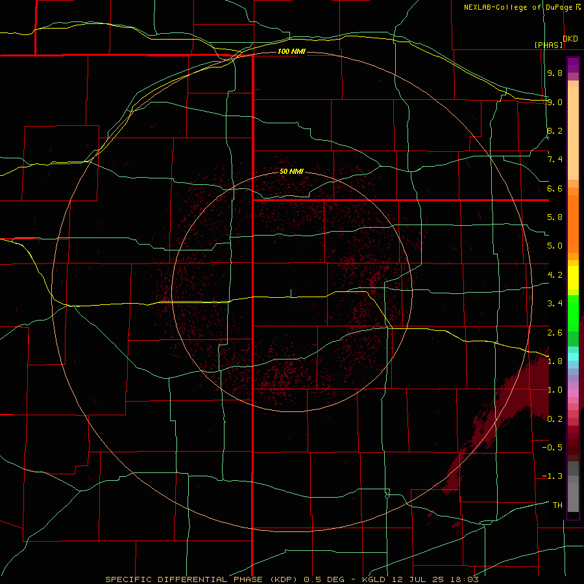Click the "100 NMI" range ring label
The height and width of the screenshot is (584, 584).
[291, 51]
